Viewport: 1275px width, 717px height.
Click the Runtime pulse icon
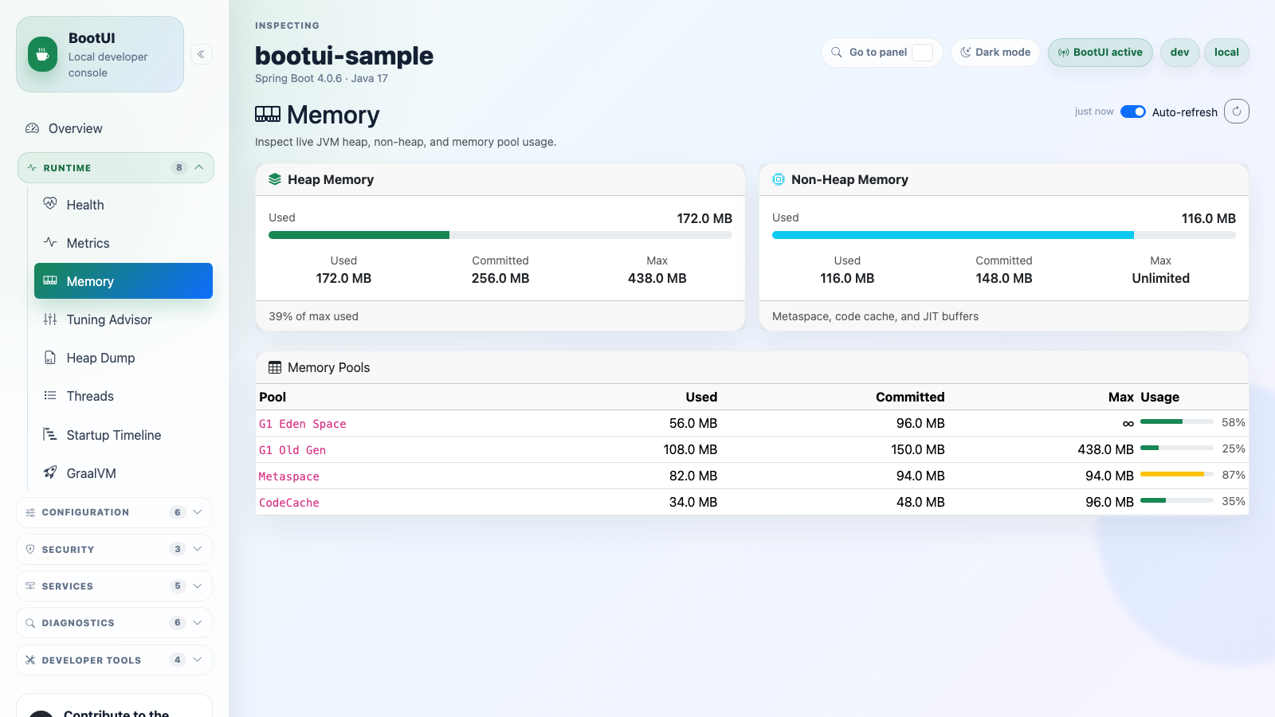click(x=32, y=168)
